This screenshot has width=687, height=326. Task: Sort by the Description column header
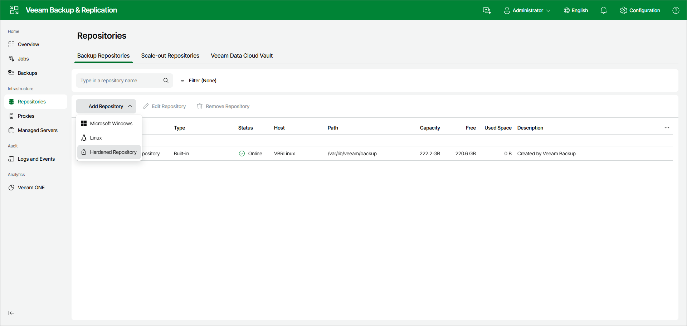530,128
